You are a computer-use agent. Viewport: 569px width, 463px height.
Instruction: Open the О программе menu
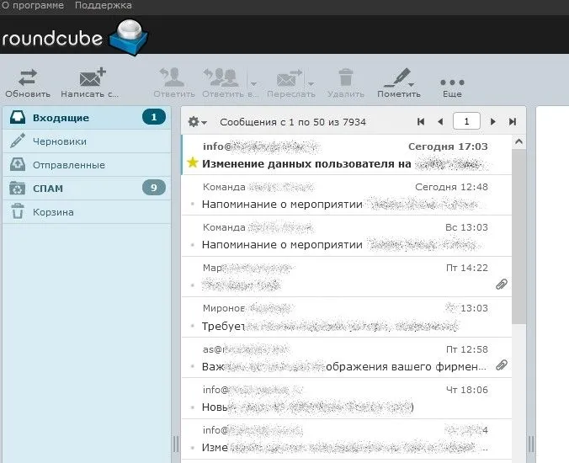[33, 6]
